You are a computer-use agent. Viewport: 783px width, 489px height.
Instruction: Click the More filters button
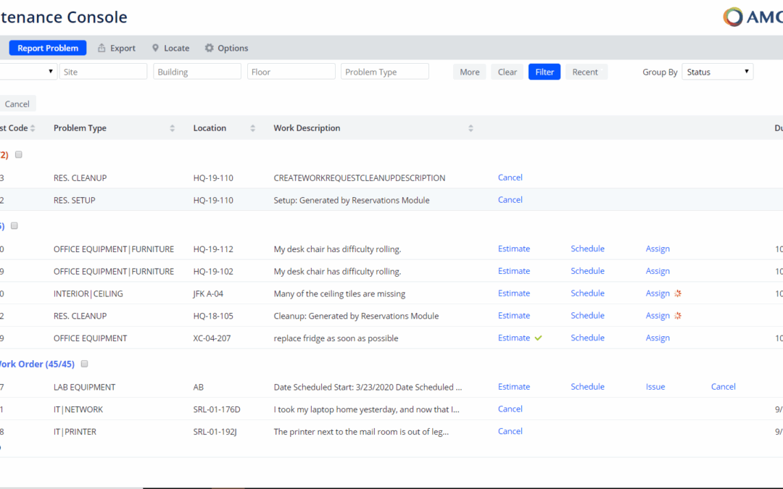469,72
